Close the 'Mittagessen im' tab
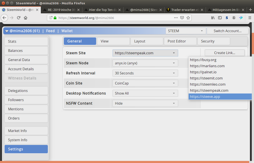The width and height of the screenshot is (254, 163). tap(243, 10)
